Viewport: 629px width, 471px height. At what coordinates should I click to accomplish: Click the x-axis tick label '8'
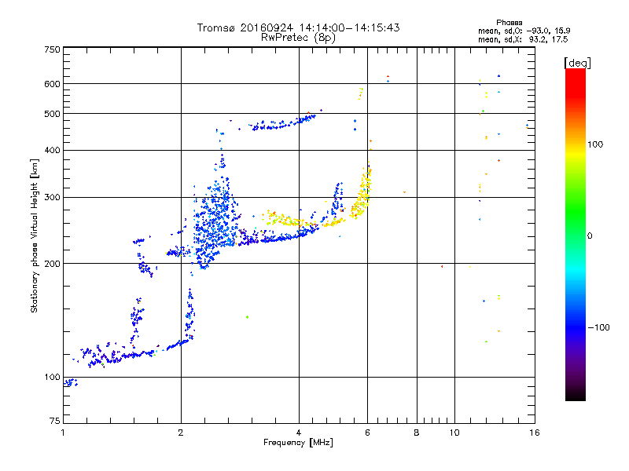pos(417,433)
